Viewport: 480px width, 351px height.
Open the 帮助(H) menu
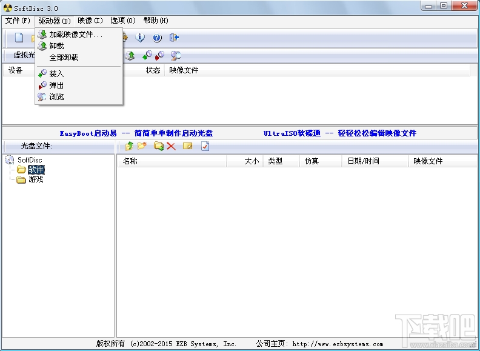click(156, 21)
